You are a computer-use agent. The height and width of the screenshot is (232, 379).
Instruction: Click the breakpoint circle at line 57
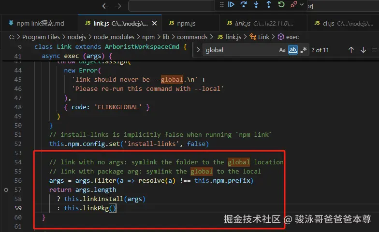pyautogui.click(x=6, y=190)
